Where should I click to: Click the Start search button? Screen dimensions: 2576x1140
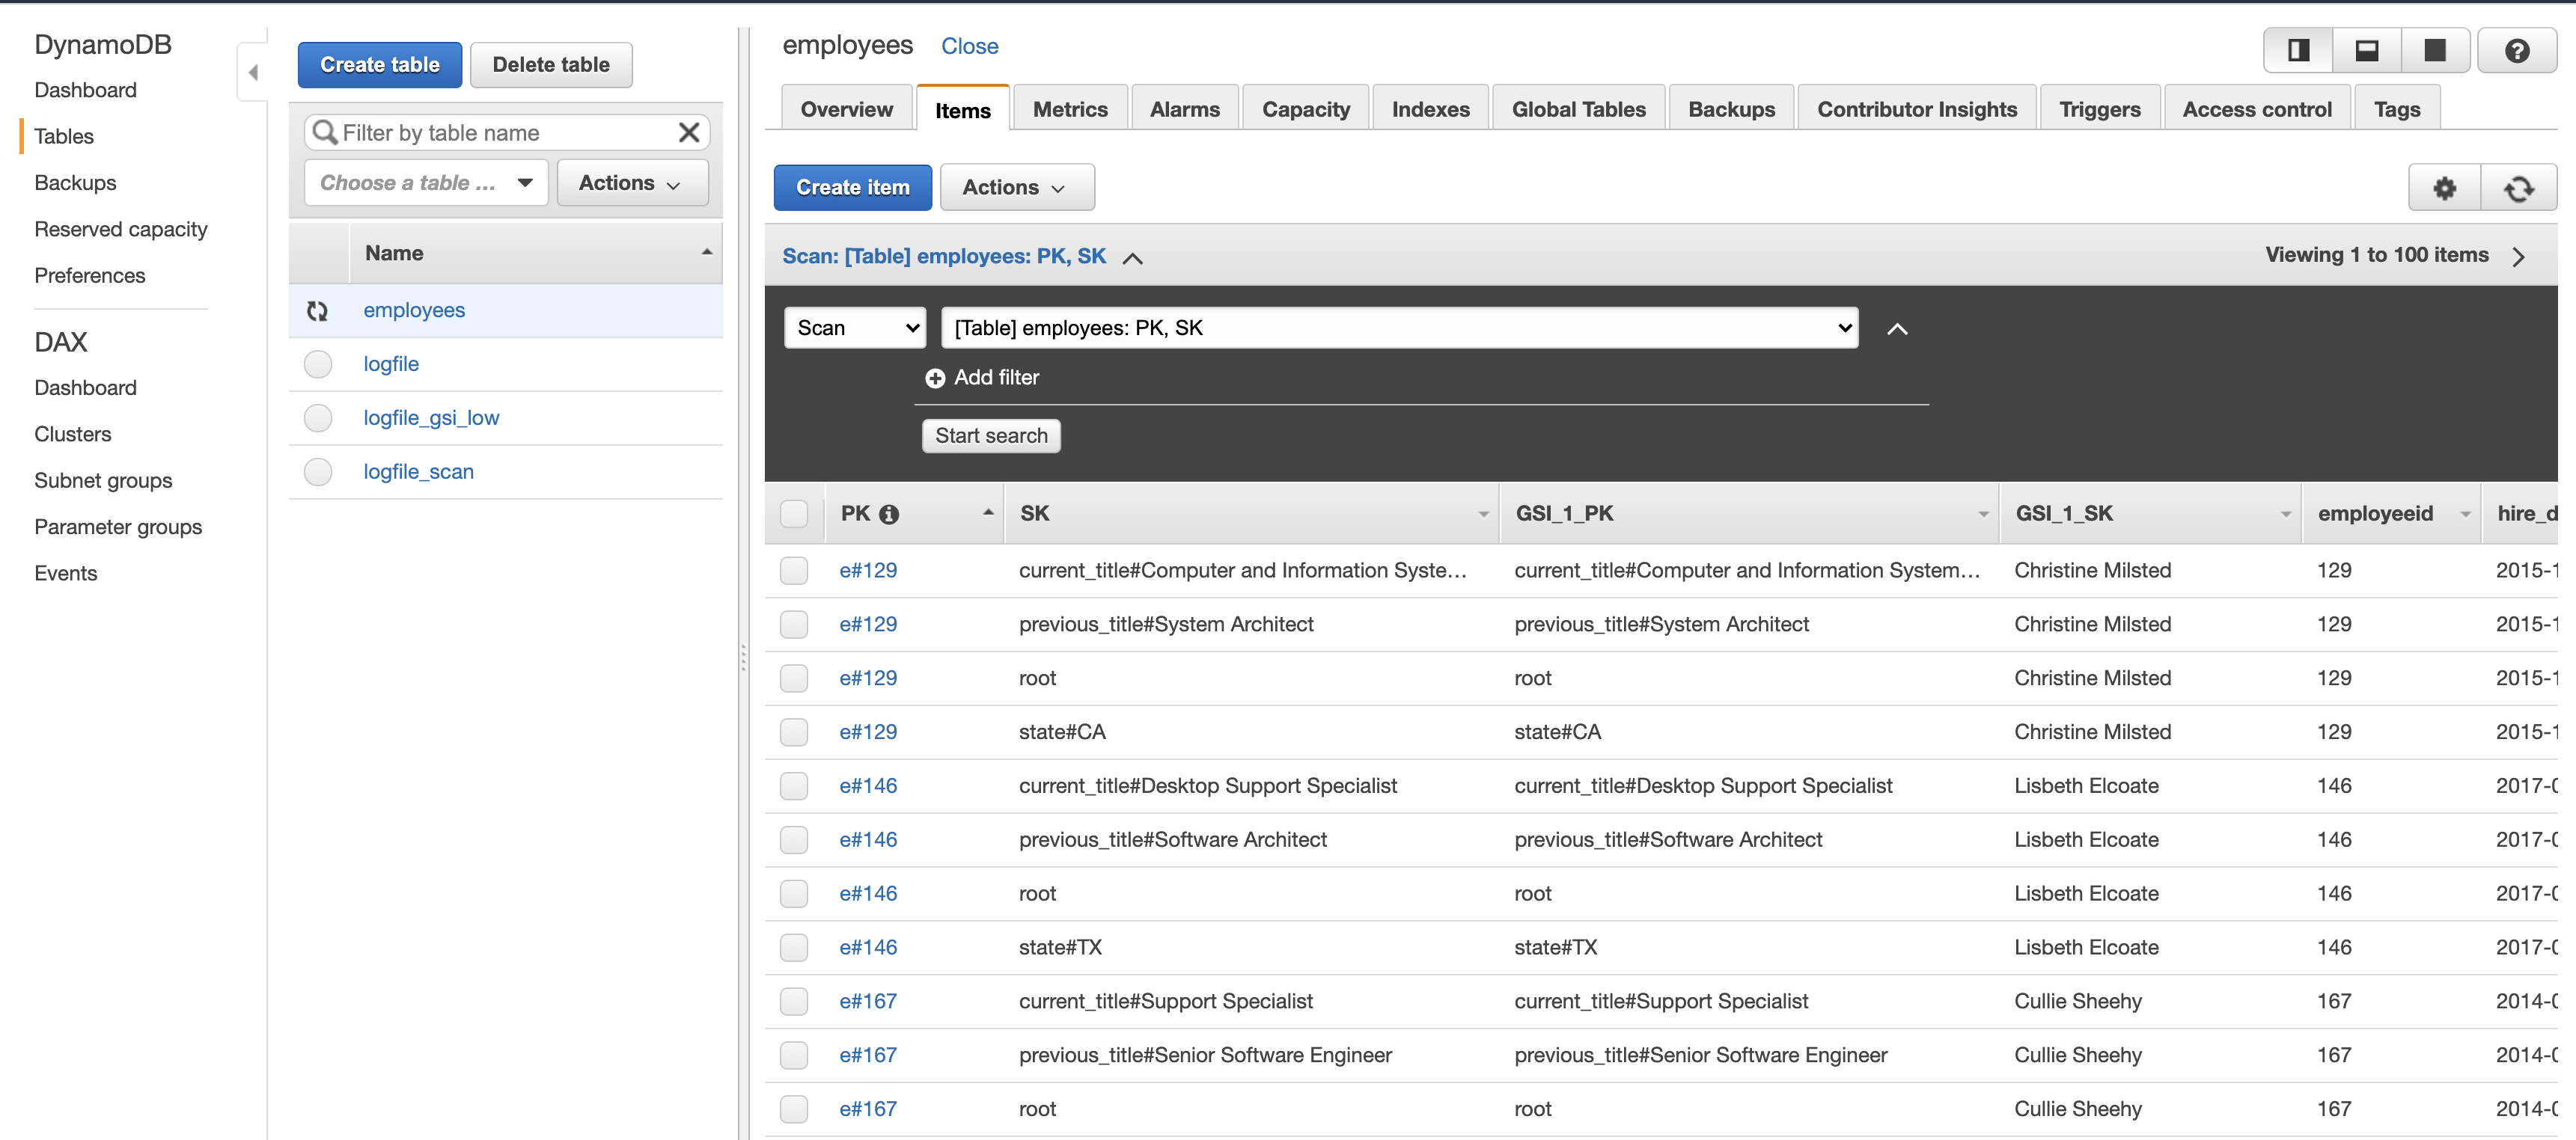pyautogui.click(x=990, y=435)
